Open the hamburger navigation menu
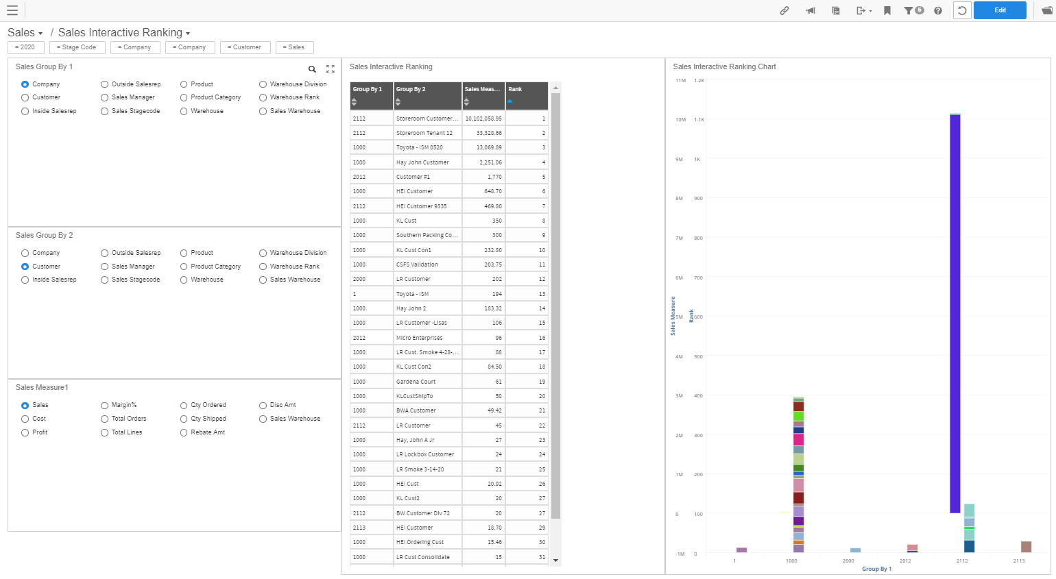 point(12,10)
